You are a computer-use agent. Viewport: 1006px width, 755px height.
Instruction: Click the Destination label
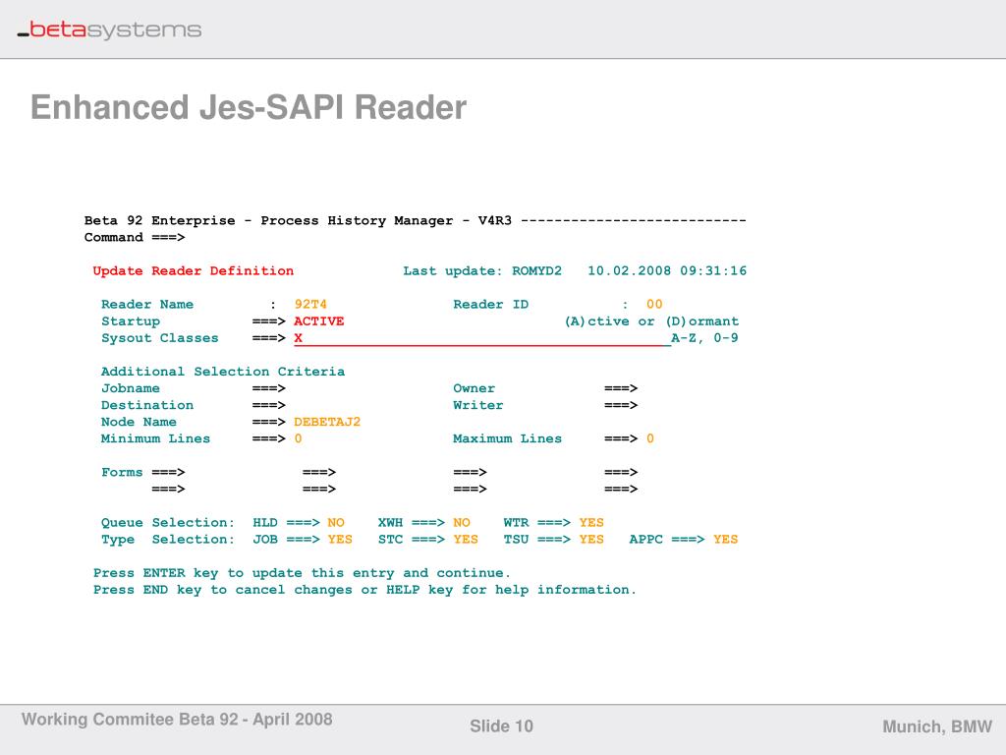(147, 405)
